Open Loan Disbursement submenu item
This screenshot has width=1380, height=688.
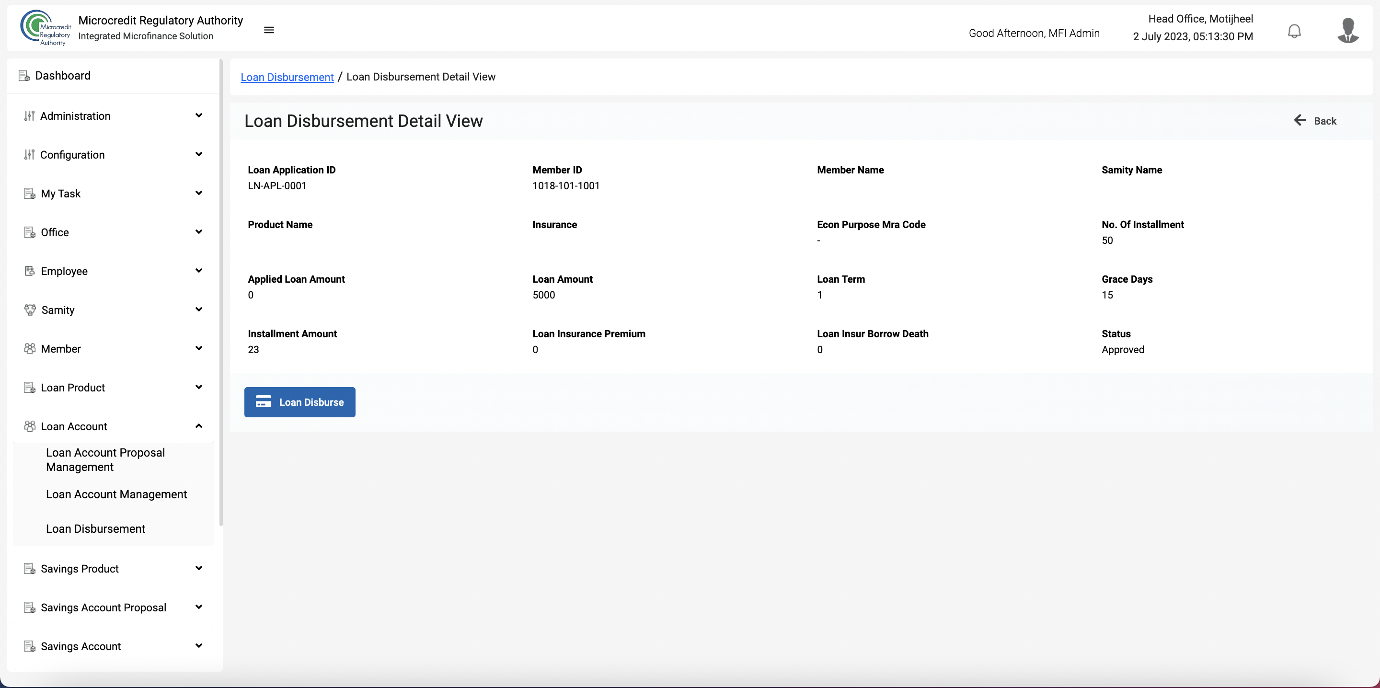tap(95, 529)
